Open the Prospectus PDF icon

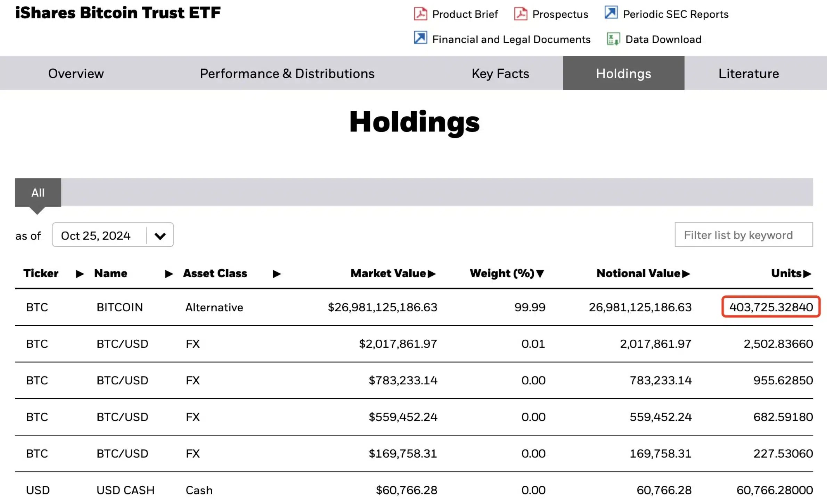pyautogui.click(x=521, y=14)
